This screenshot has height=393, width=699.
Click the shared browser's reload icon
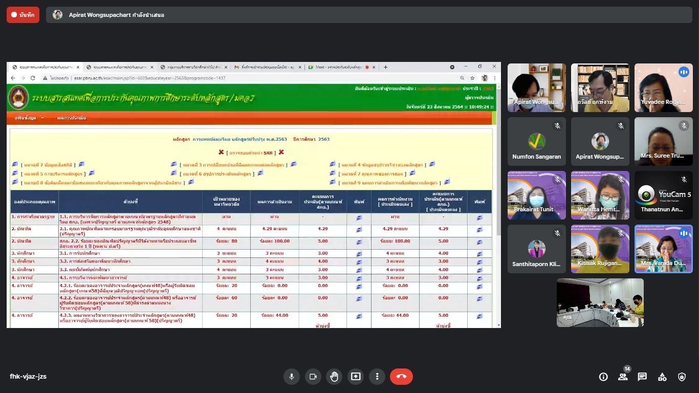coord(33,78)
